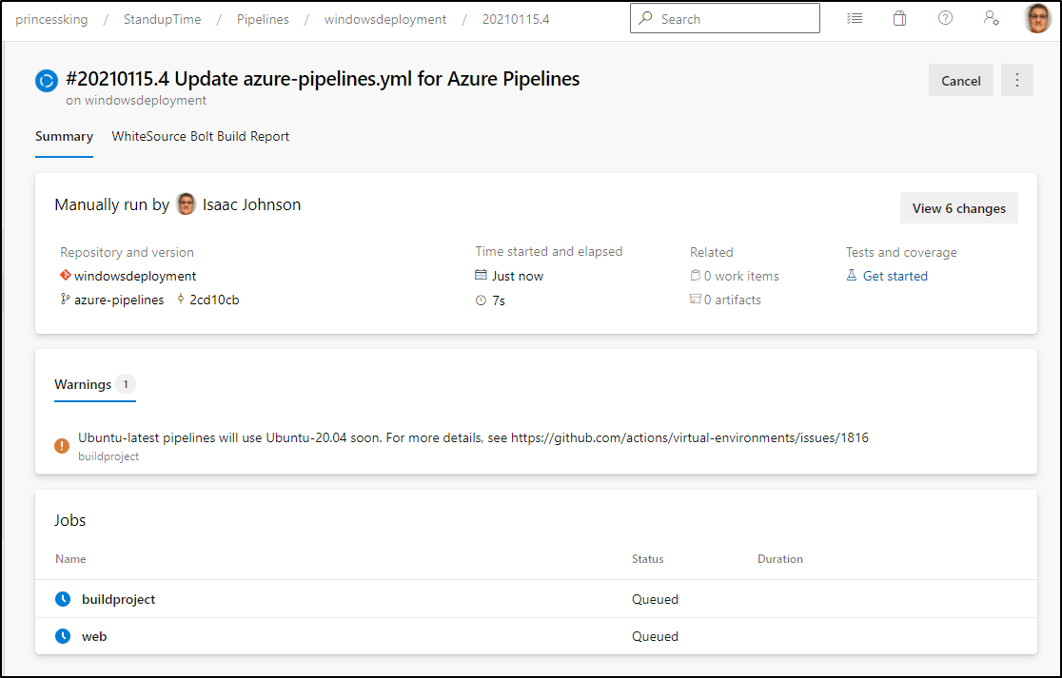Screen dimensions: 1062x678
Task: Open the windowsdeployment pipeline breadcrumb
Action: (385, 19)
